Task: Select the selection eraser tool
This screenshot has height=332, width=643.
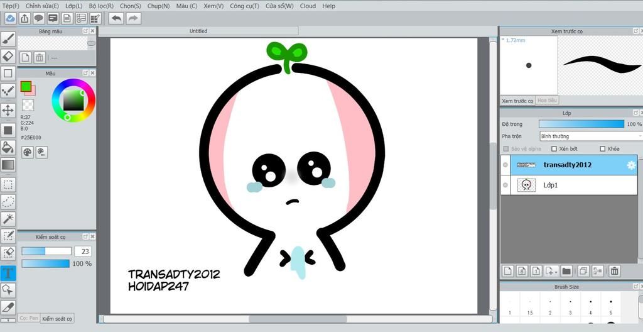Action: pos(8,253)
